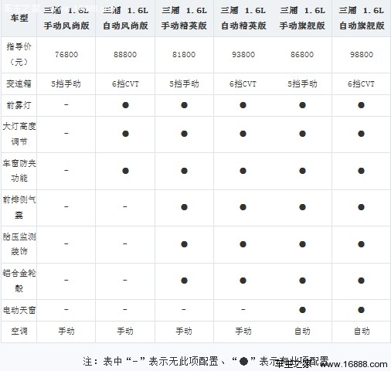Click the price 86800
Viewport: 391px width, 371px height.
[302, 55]
